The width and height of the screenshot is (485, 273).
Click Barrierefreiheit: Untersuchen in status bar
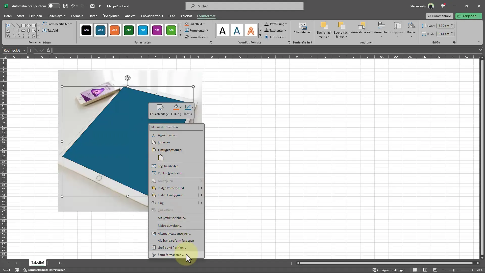(x=44, y=270)
